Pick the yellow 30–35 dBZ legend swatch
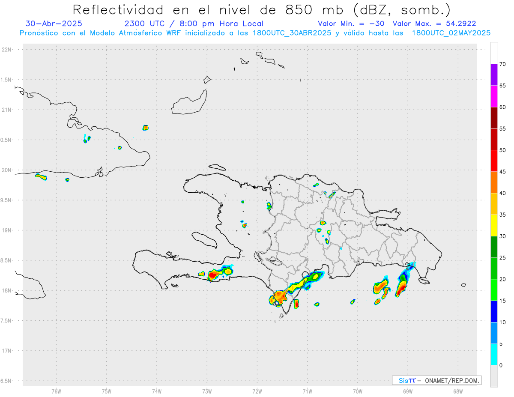The width and height of the screenshot is (514, 397). pyautogui.click(x=494, y=225)
